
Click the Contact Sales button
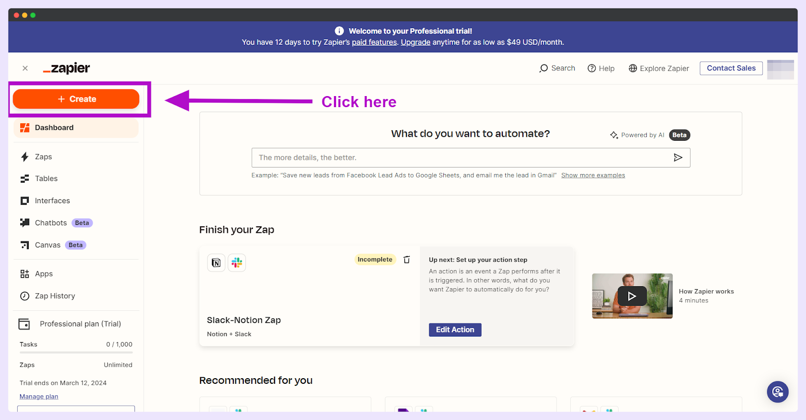(x=731, y=68)
